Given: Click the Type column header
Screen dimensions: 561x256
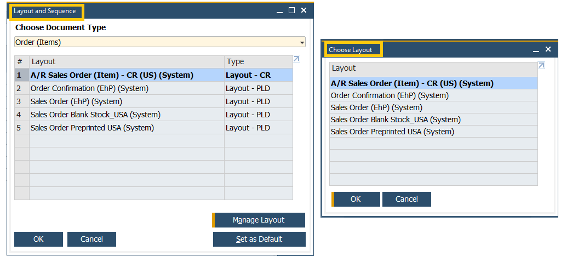Looking at the screenshot, I should 257,61.
